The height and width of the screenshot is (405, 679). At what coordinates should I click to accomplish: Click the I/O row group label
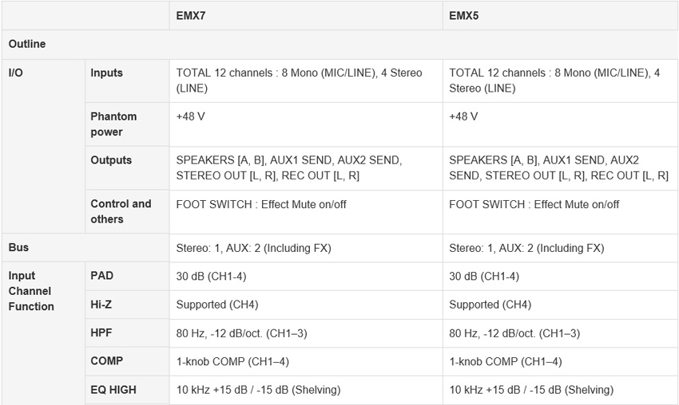click(16, 73)
